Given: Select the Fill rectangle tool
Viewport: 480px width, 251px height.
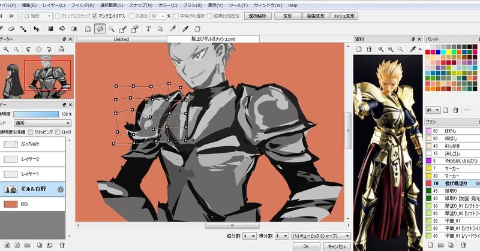Looking at the screenshot, I should point(50,29).
